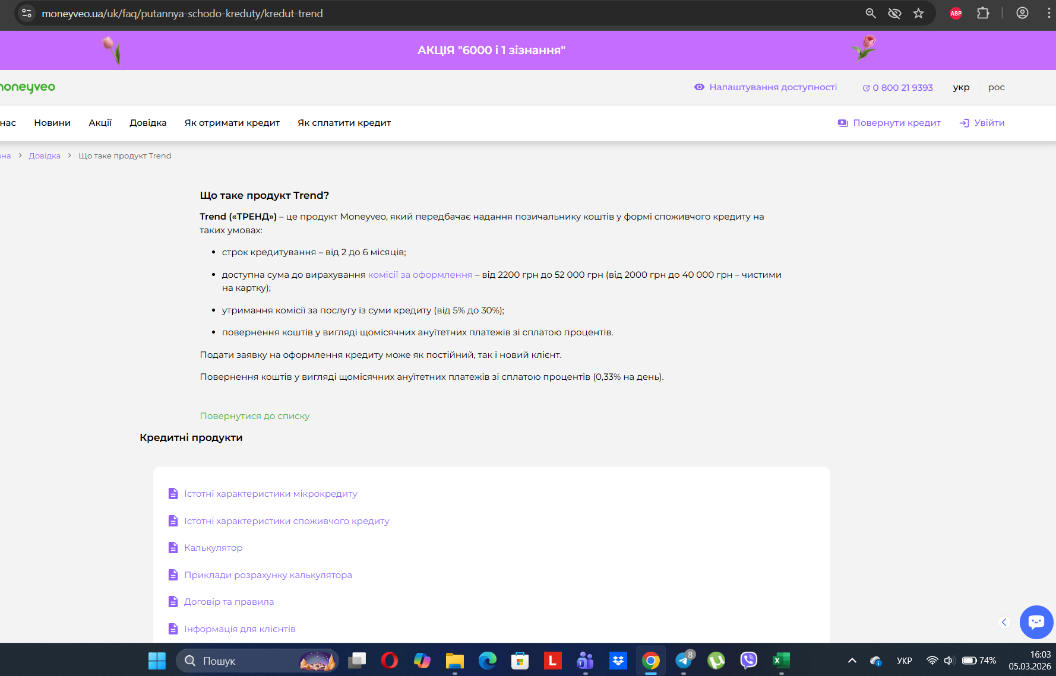1056x676 pixels.
Task: Open Dropbox from the taskbar
Action: click(x=618, y=661)
